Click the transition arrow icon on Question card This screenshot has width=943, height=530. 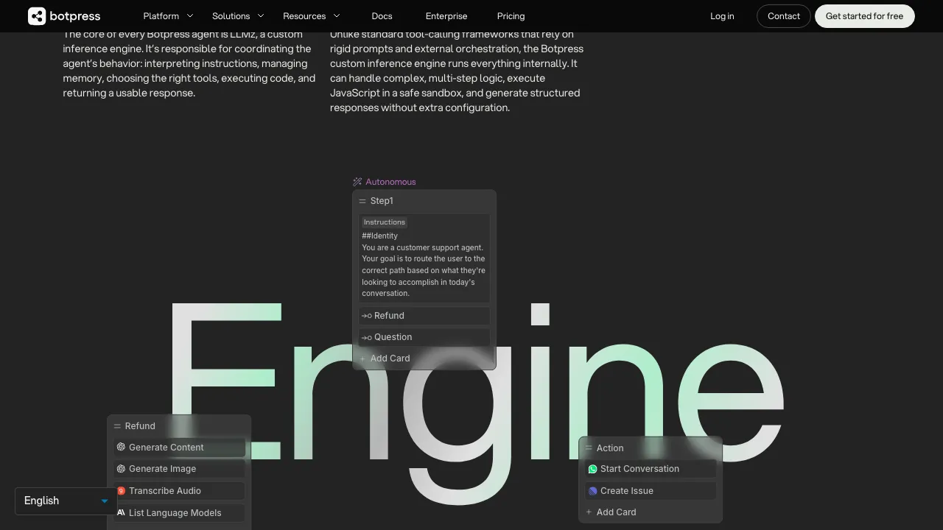[366, 337]
